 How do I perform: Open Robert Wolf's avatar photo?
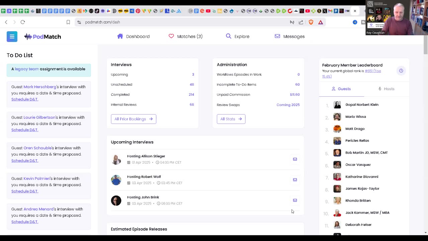tap(116, 180)
